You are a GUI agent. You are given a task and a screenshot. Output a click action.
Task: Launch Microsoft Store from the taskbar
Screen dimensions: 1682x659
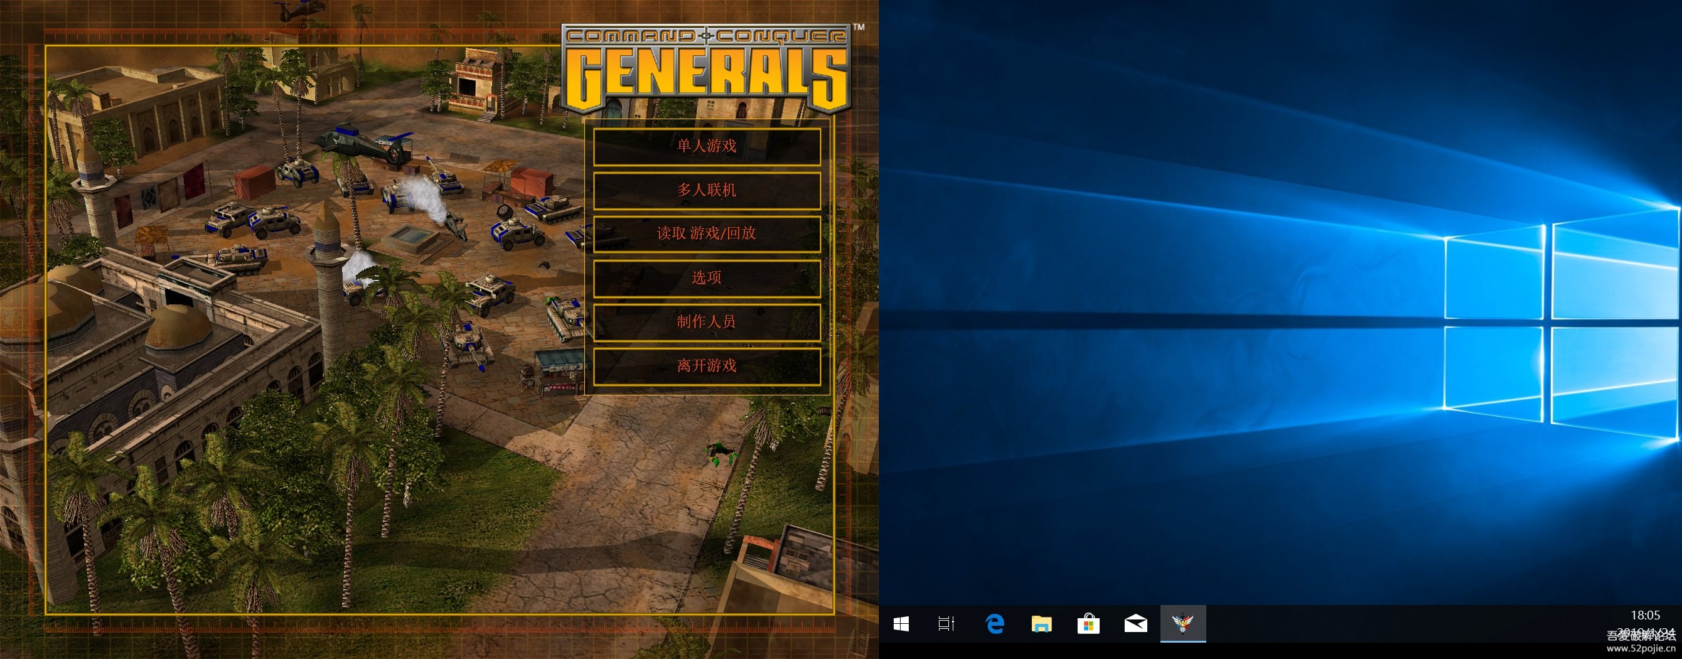tap(1088, 624)
